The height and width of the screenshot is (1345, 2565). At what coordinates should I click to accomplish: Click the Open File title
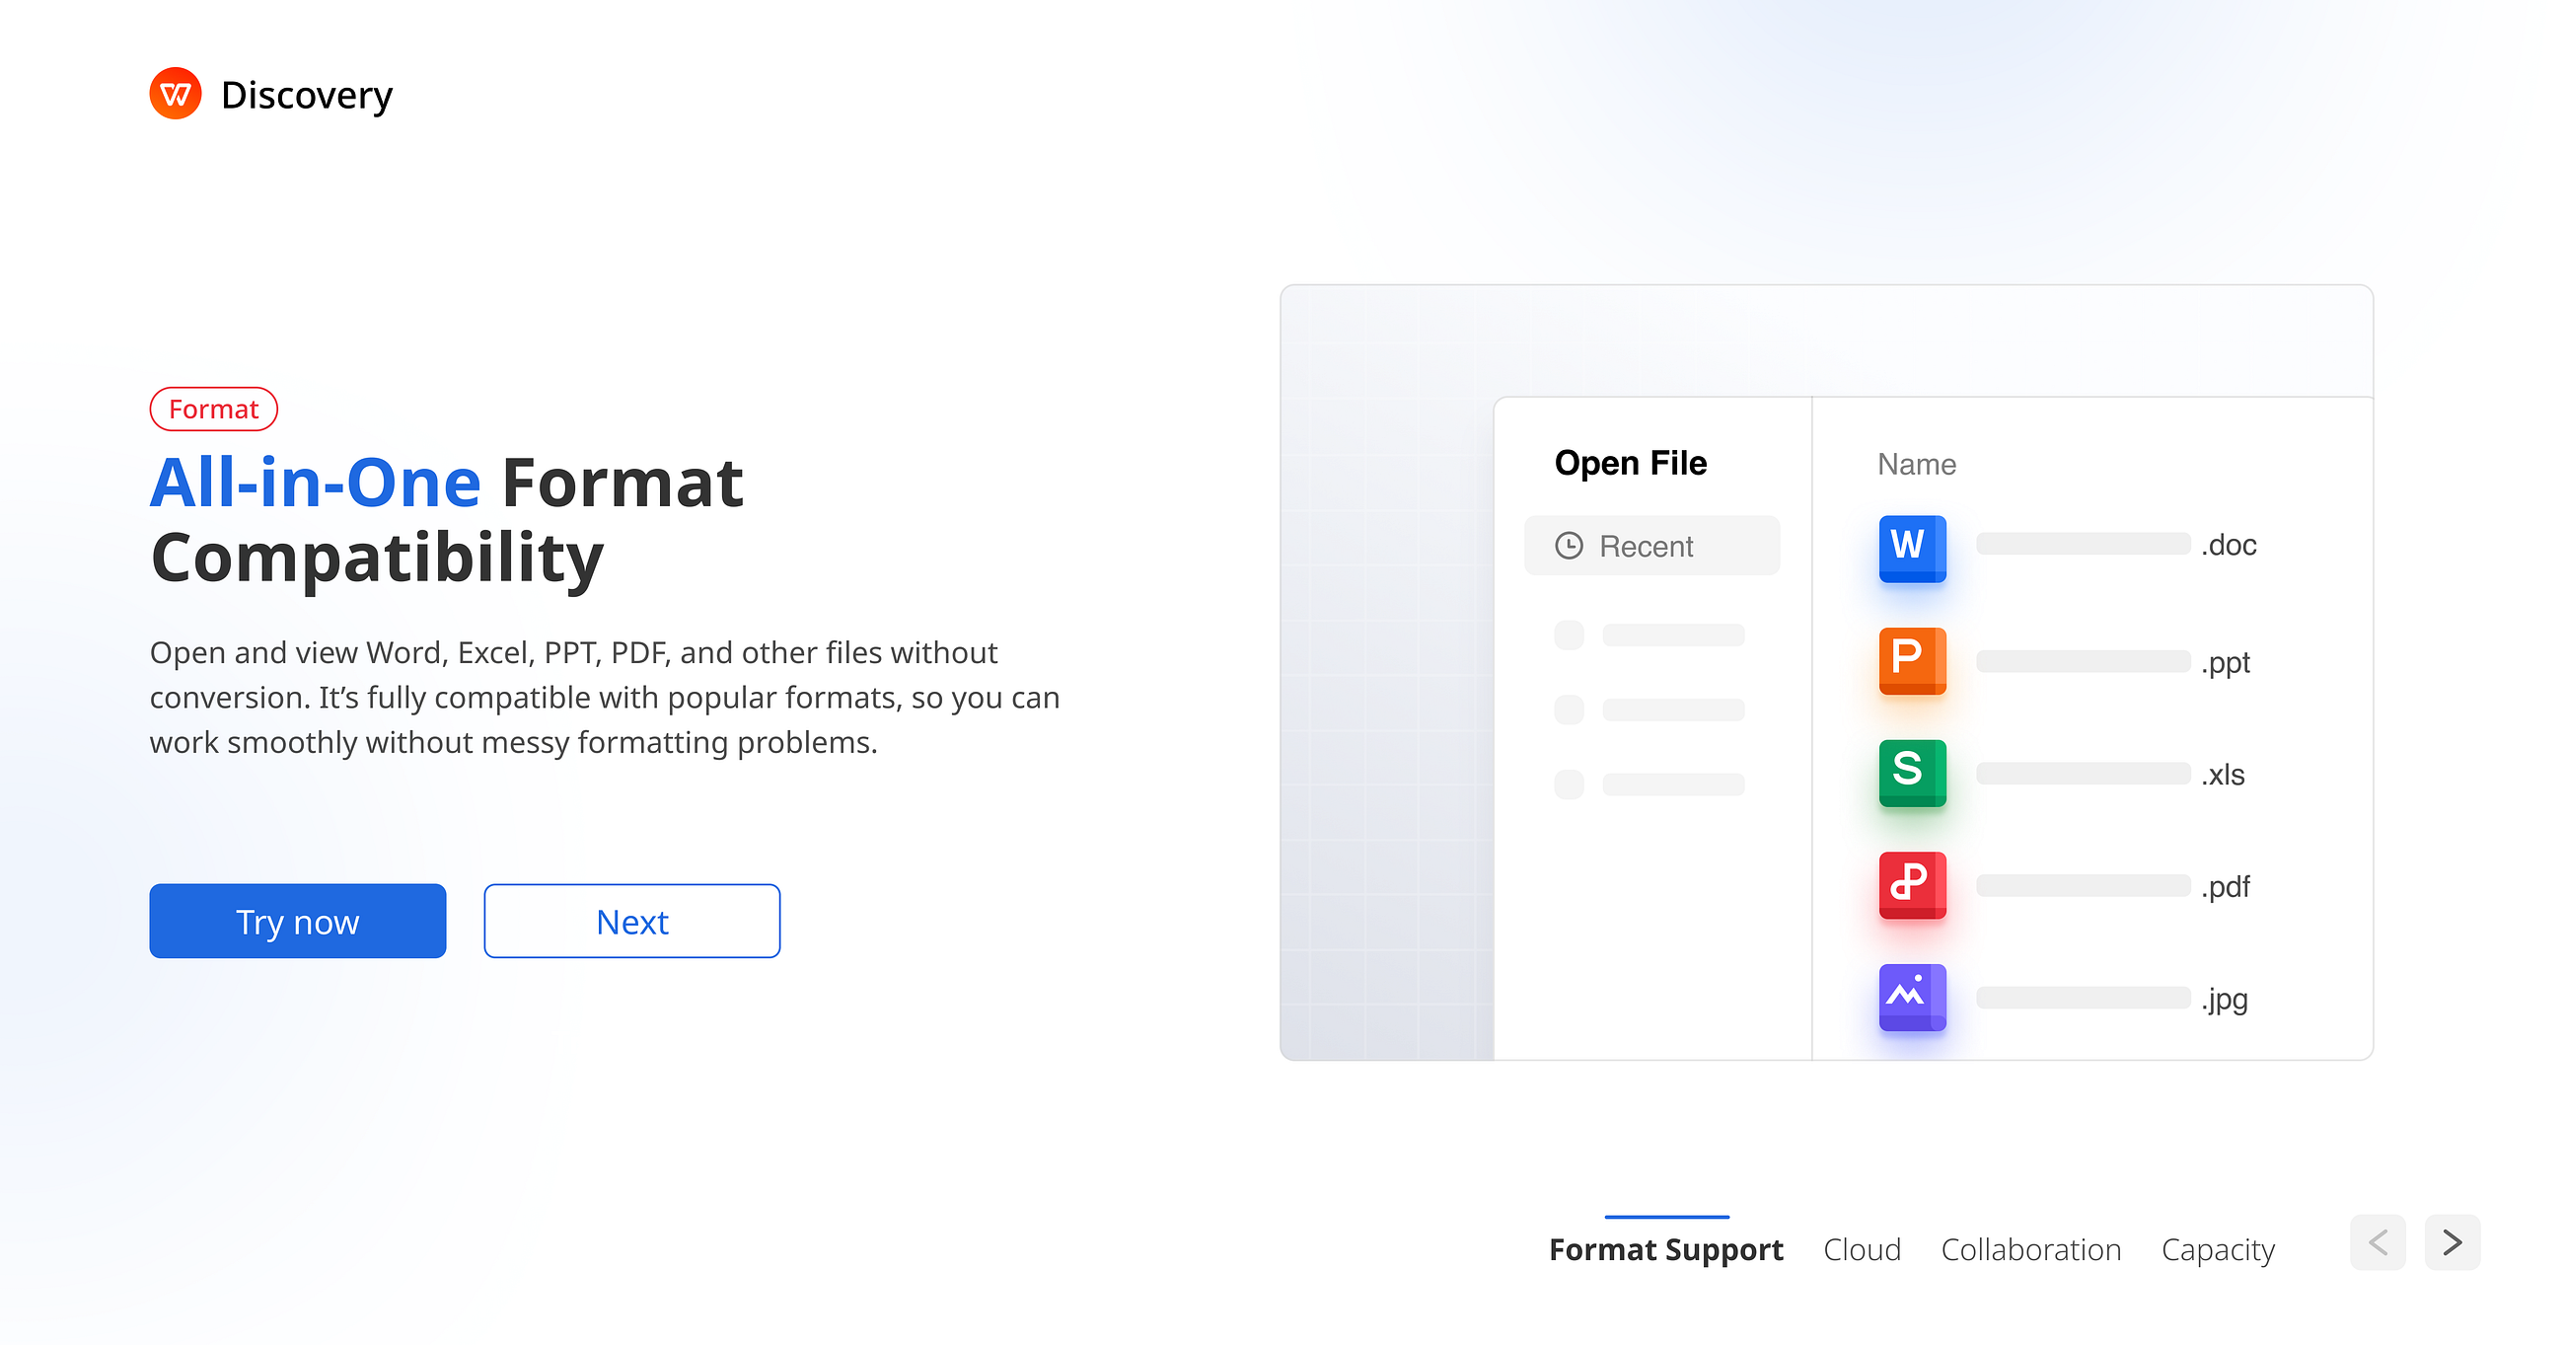point(1630,463)
